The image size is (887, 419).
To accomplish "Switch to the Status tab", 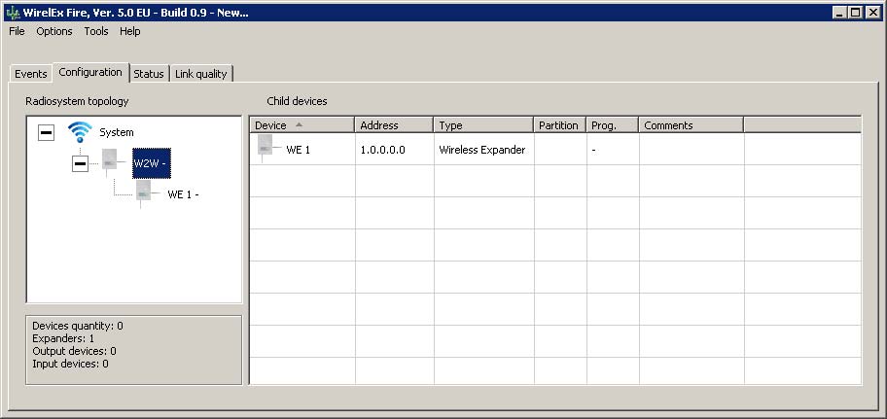I will (x=149, y=74).
